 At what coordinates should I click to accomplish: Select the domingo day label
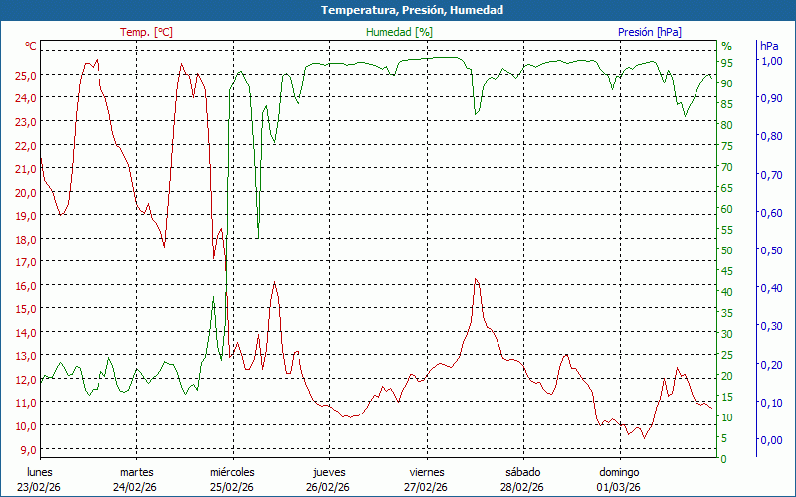[x=619, y=472]
